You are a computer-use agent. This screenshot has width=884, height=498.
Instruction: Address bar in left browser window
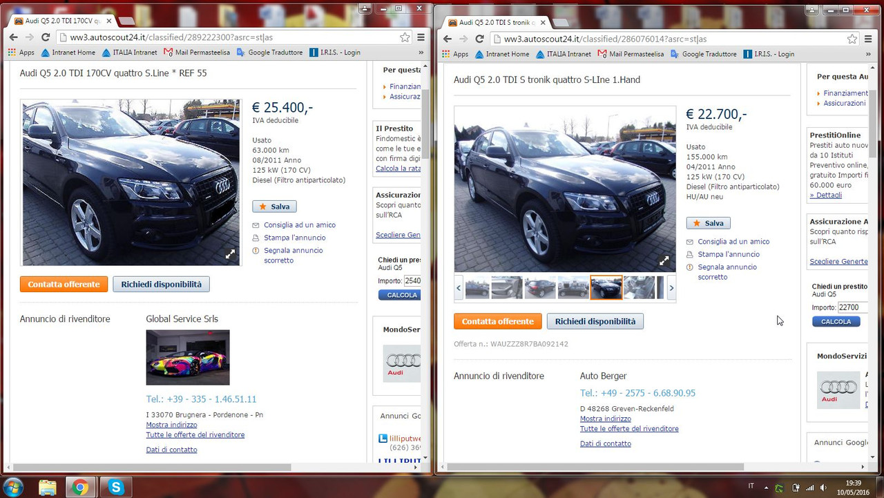pyautogui.click(x=233, y=37)
